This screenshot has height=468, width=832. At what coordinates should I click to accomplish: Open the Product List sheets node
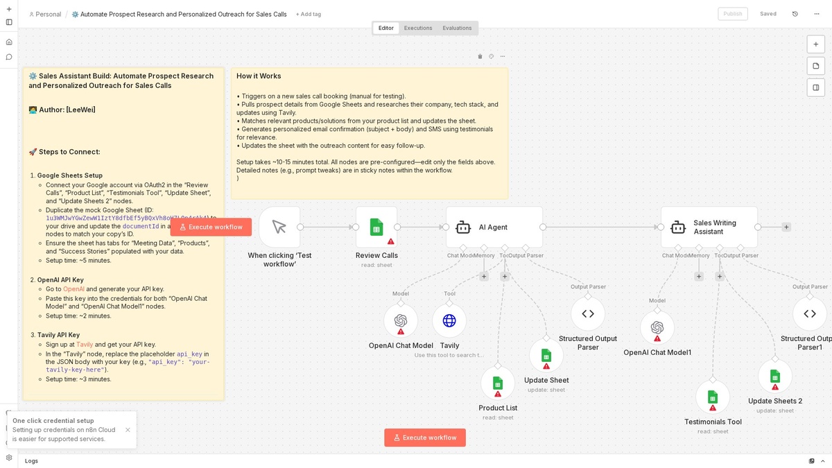click(498, 383)
